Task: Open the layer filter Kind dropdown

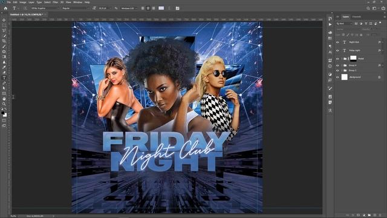Action: pyautogui.click(x=344, y=24)
